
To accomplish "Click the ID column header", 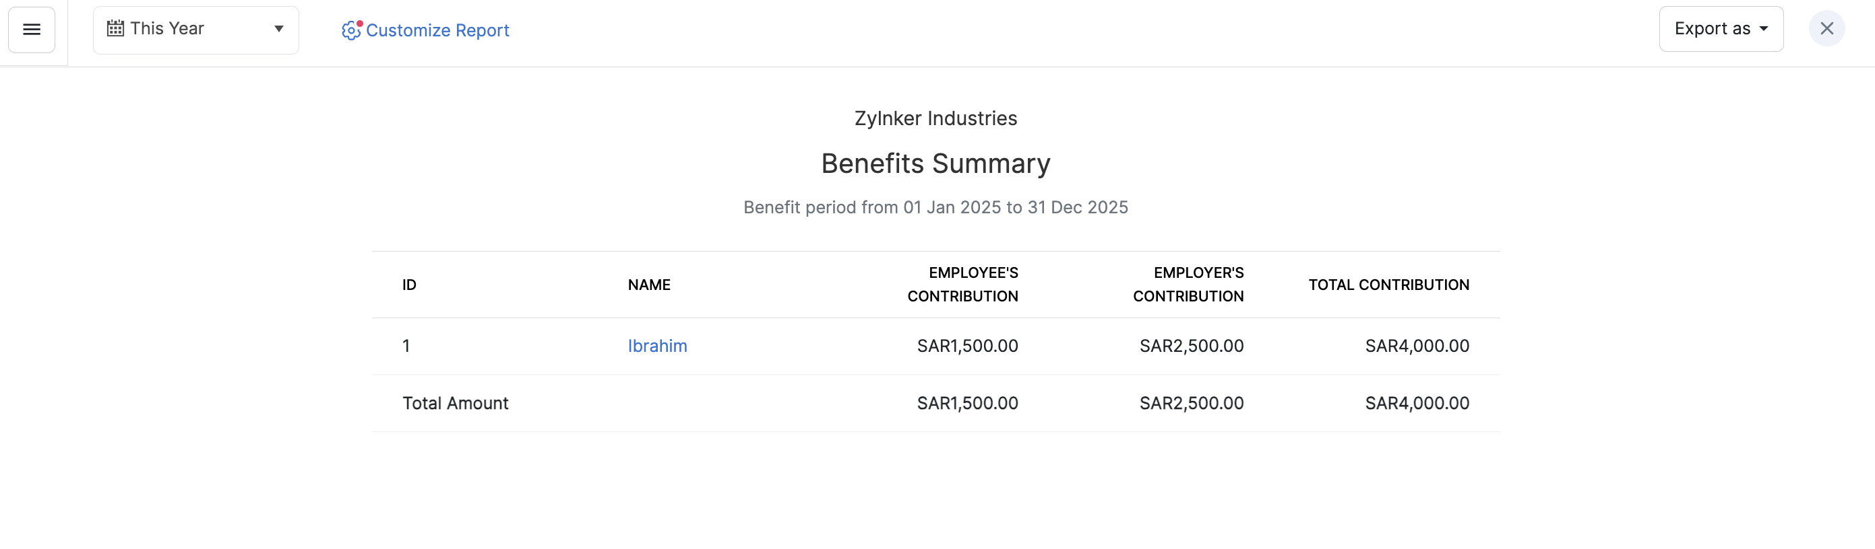I will point(409,285).
